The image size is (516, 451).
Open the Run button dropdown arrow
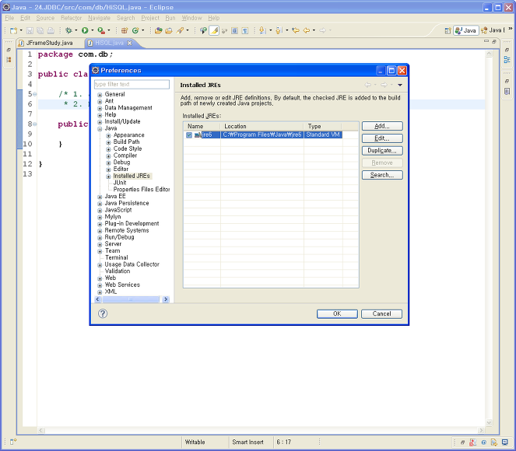click(x=93, y=30)
